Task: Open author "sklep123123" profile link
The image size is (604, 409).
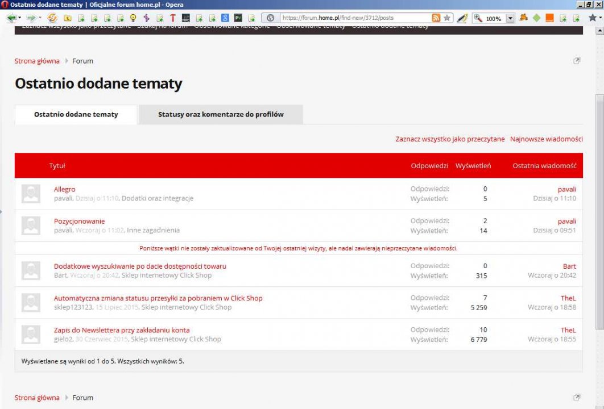Action: pyautogui.click(x=73, y=307)
